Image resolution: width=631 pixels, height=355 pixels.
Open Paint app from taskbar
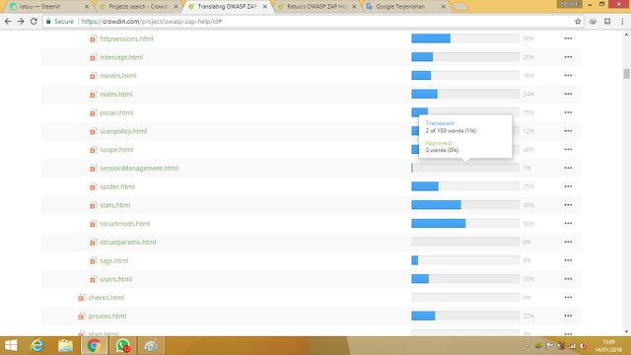pos(151,346)
